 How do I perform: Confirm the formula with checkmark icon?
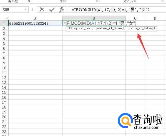[x=52, y=10]
